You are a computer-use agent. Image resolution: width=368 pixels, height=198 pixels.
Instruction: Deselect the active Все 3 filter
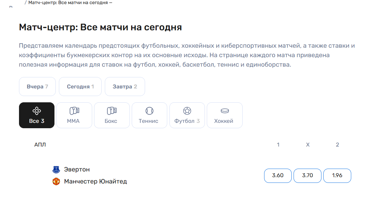point(37,115)
